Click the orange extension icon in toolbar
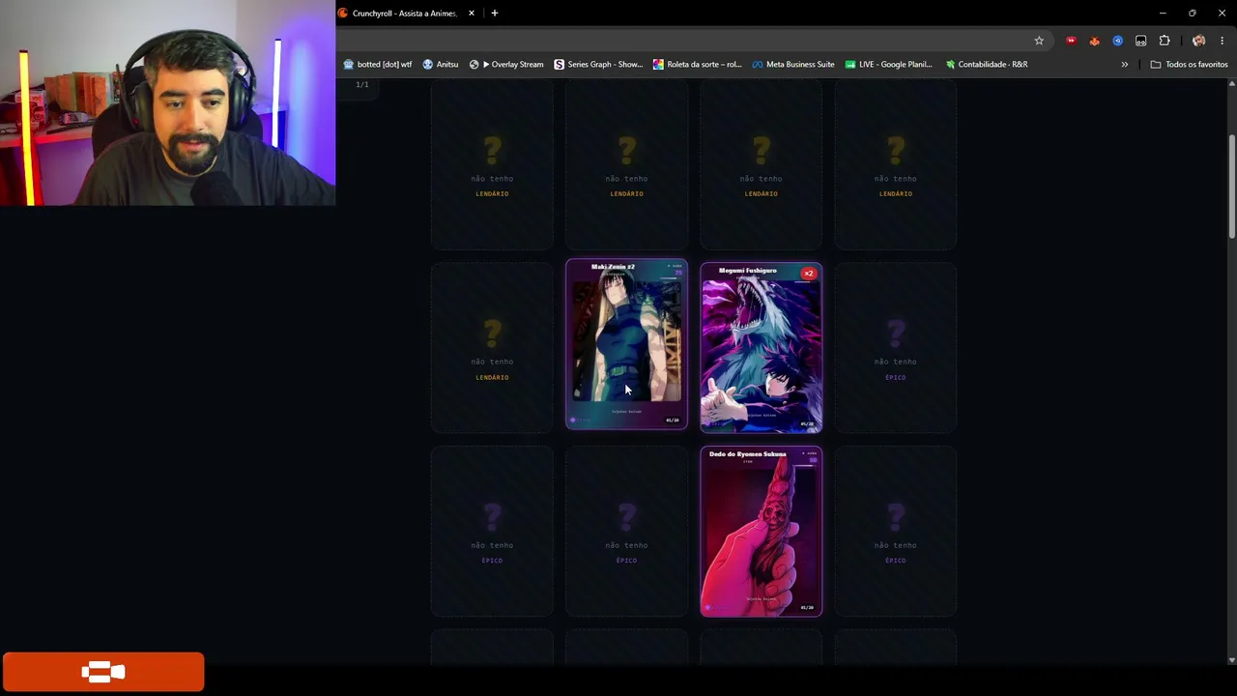The height and width of the screenshot is (696, 1237). 1094,41
